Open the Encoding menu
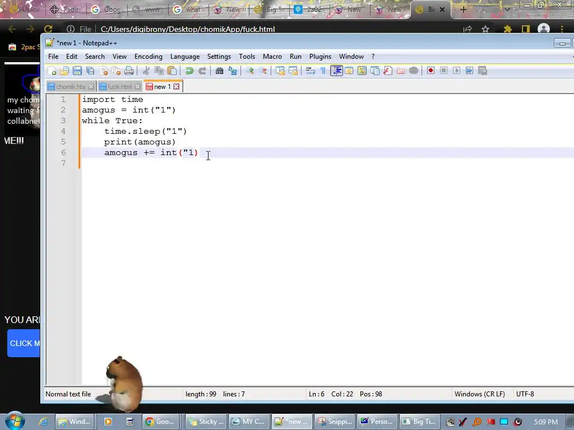Image resolution: width=574 pixels, height=430 pixels. pyautogui.click(x=148, y=57)
